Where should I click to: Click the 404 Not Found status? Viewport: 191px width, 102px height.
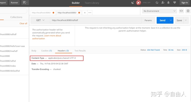(x=153, y=50)
